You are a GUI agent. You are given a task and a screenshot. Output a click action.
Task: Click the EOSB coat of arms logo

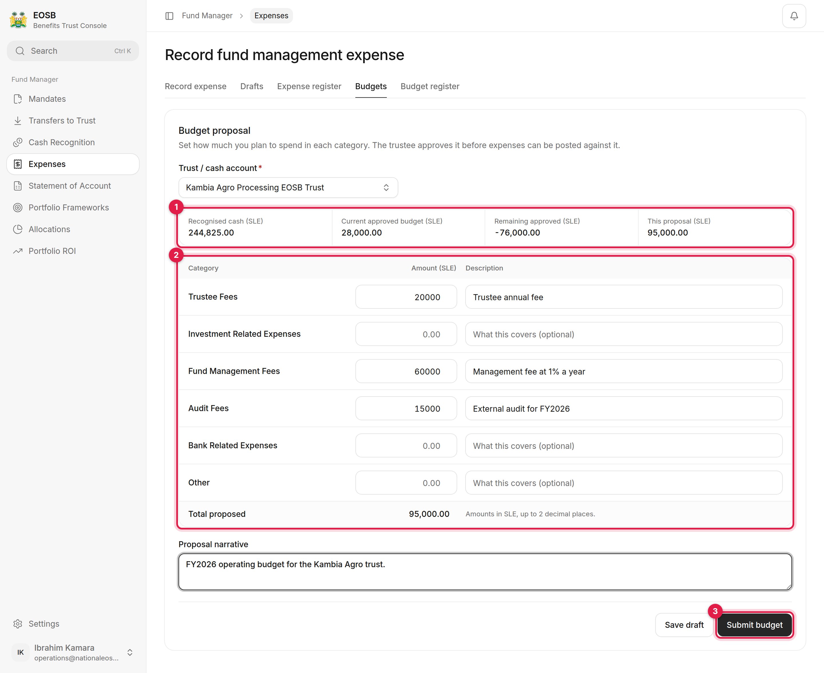coord(18,20)
